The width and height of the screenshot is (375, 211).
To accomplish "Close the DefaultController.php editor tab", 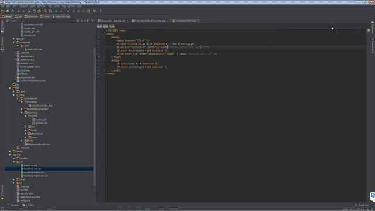I will point(168,21).
